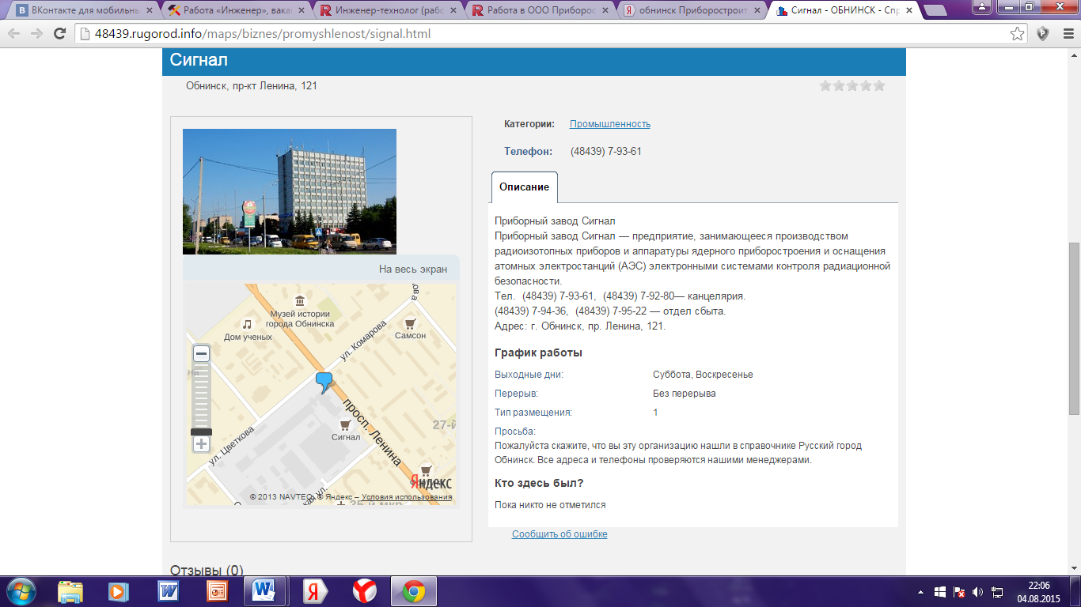Open a new browser tab
1081x607 pixels.
[936, 12]
